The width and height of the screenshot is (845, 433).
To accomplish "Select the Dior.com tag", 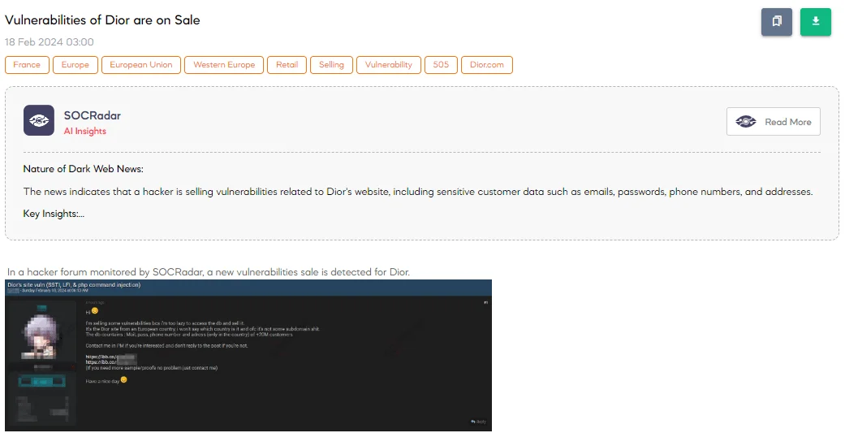I will coord(487,65).
